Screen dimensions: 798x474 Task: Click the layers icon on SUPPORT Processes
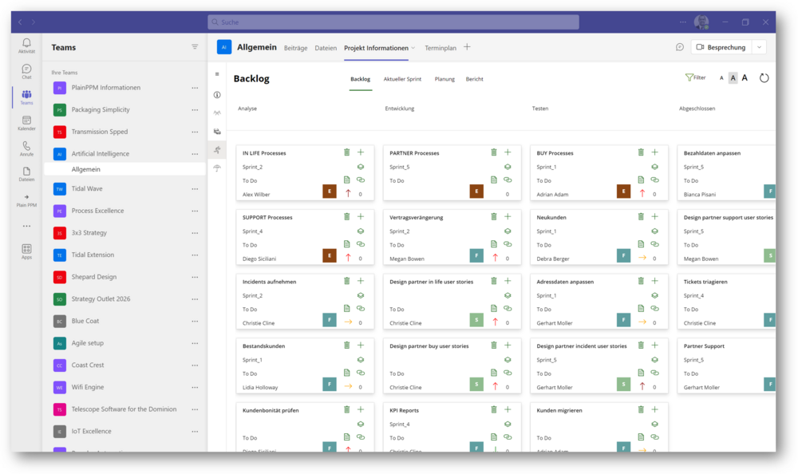point(361,231)
